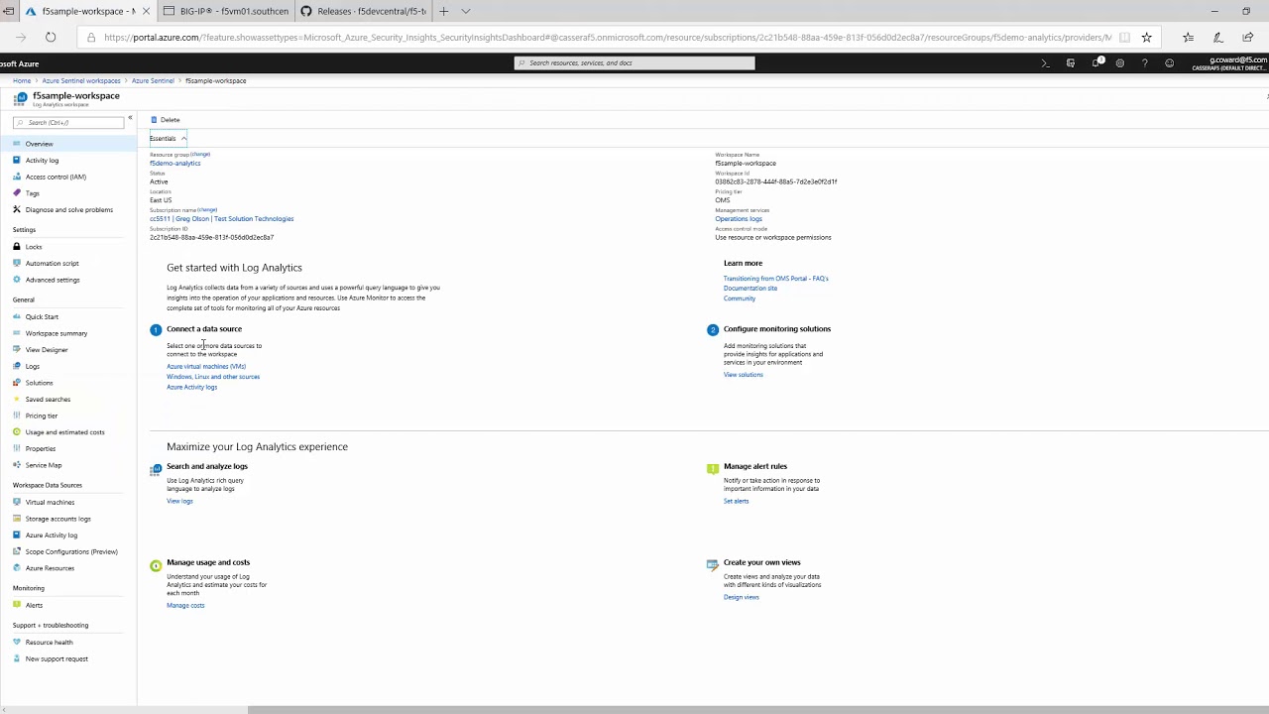
Task: Open Windows, Linux and other sources link
Action: pyautogui.click(x=213, y=377)
